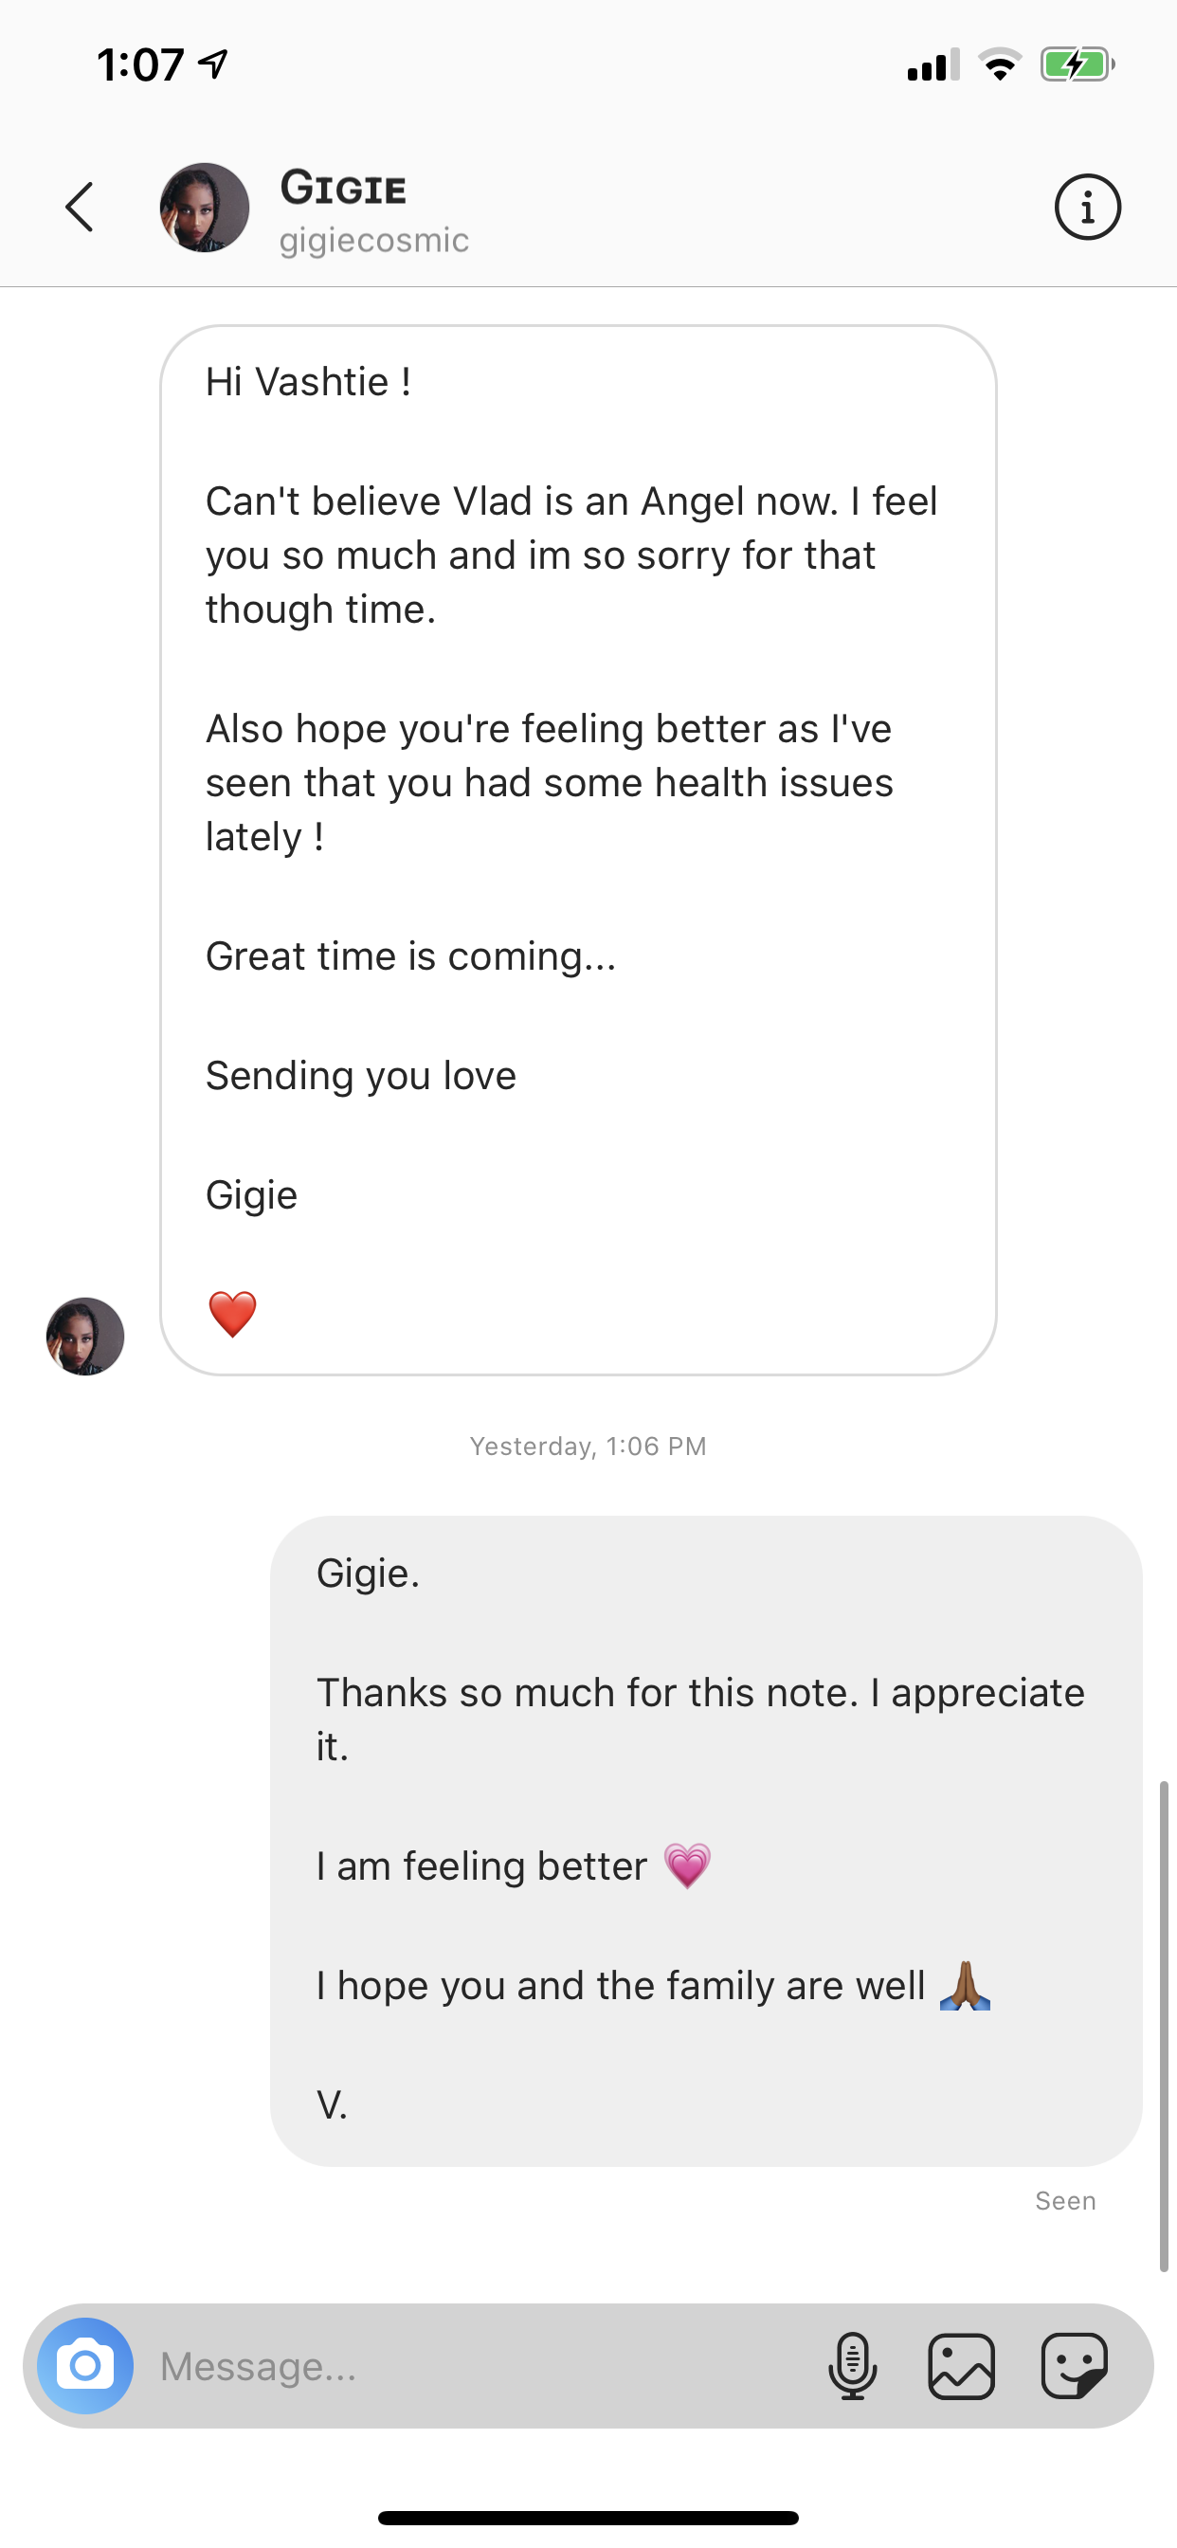Screen dimensions: 1177x2548
Task: Tap the iOS home indicator bar
Action: [x=588, y=2518]
